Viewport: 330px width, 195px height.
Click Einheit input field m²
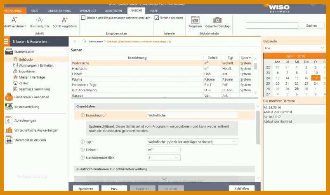[163, 150]
